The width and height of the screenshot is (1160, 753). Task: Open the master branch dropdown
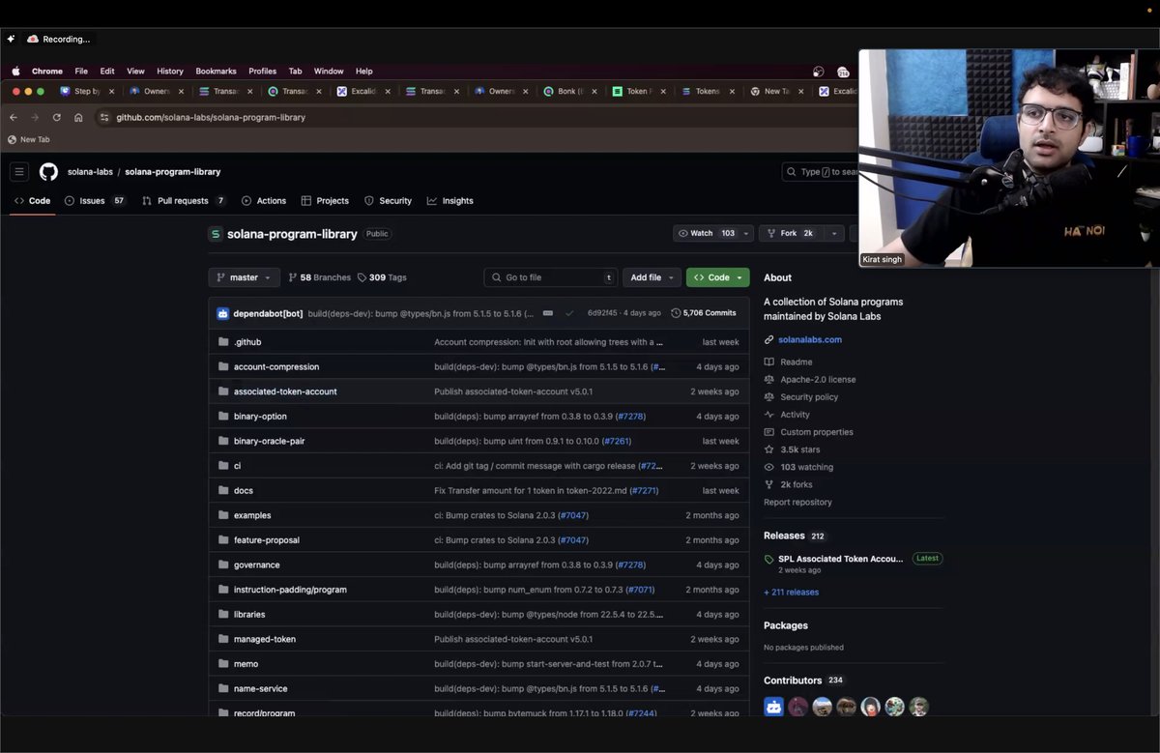pos(245,277)
